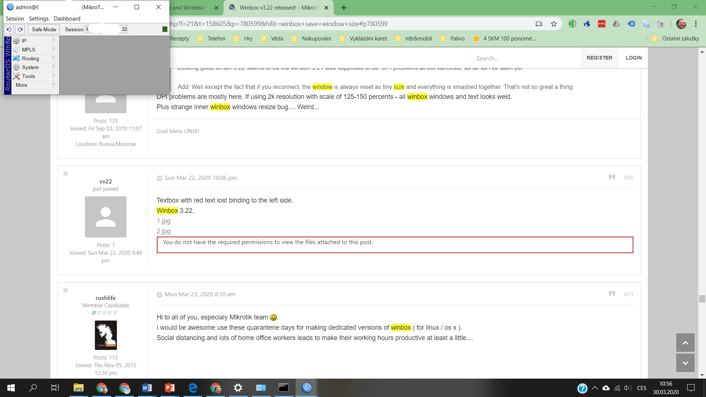Click the Redo icon in Winbox toolbar

click(20, 29)
